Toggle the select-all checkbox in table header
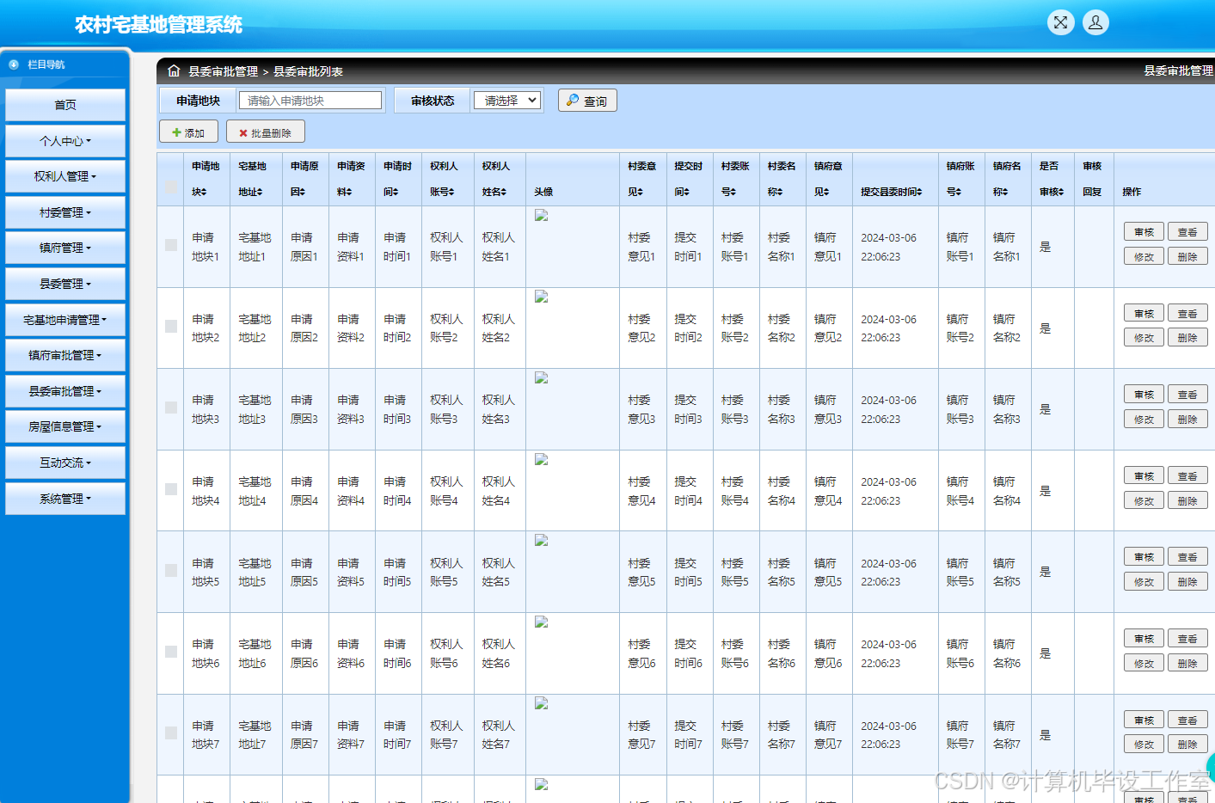This screenshot has width=1215, height=803. pos(170,187)
